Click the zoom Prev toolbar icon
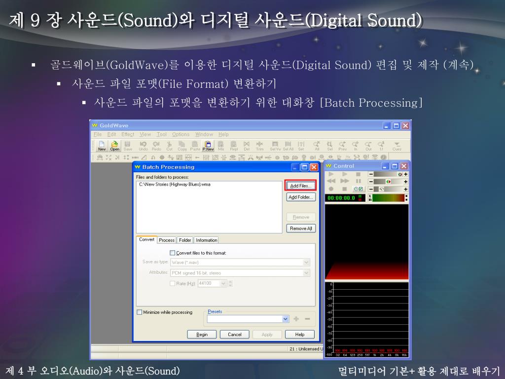This screenshot has height=379, width=505. (343, 146)
